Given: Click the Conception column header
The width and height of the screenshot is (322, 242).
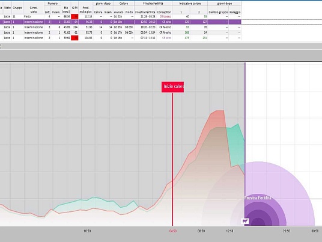Looking at the screenshot, I should 164,12.
